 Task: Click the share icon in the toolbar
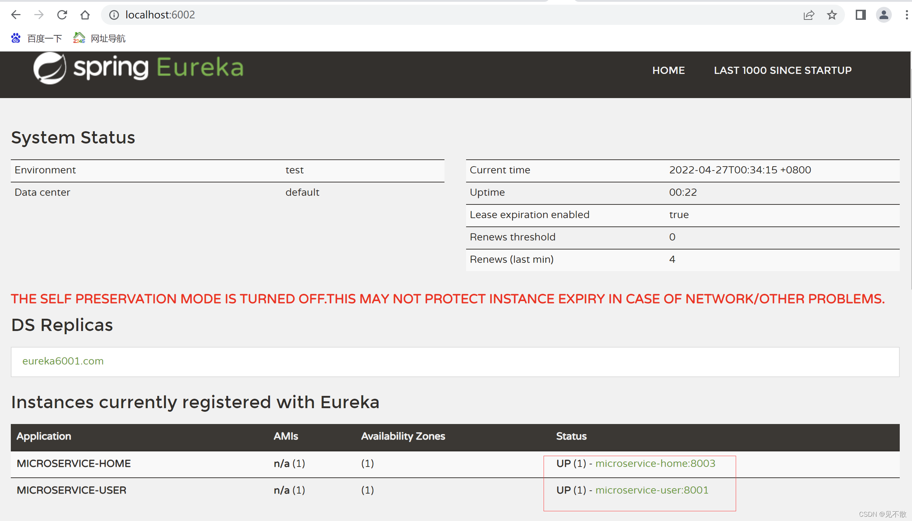point(809,15)
